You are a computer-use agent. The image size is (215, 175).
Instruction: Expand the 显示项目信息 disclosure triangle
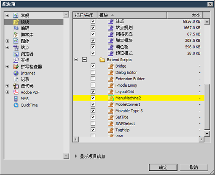[76, 156]
